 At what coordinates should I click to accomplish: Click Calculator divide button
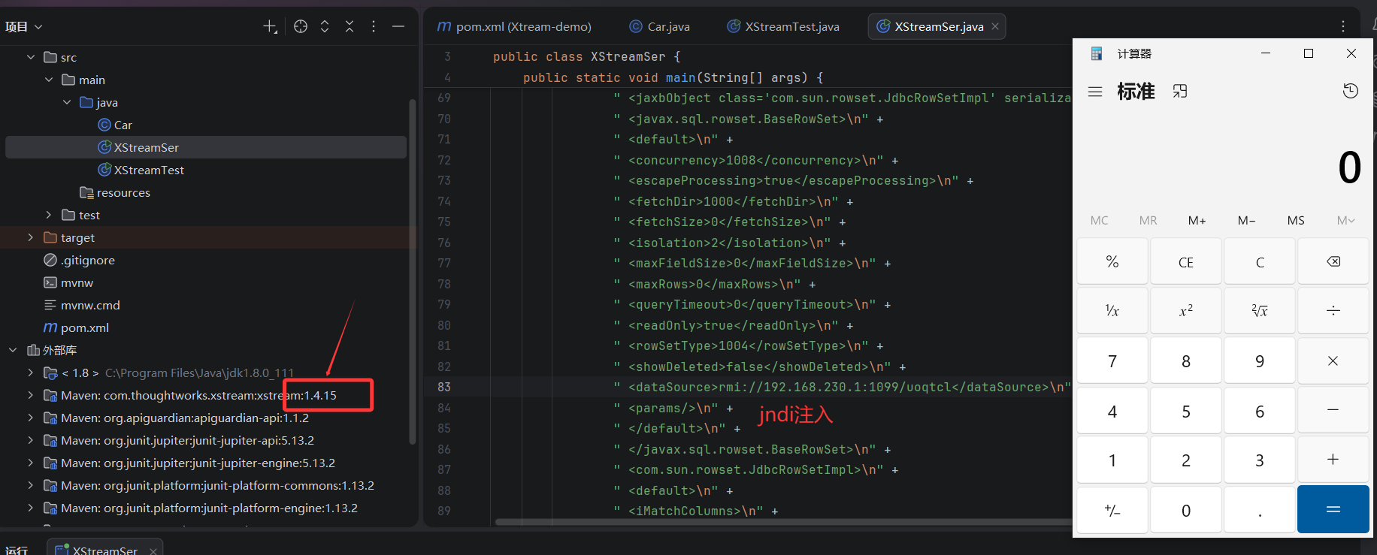(x=1333, y=311)
